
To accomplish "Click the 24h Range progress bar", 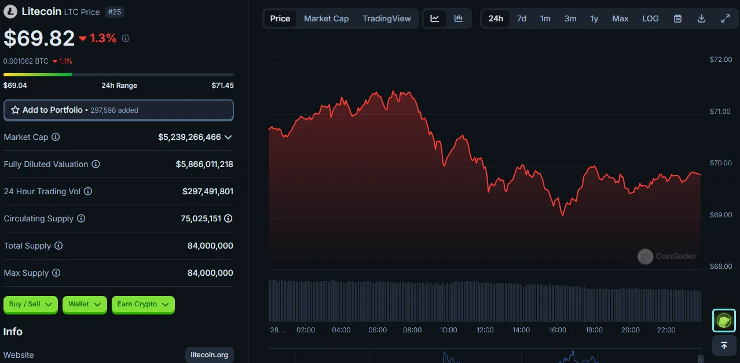I will 119,74.
